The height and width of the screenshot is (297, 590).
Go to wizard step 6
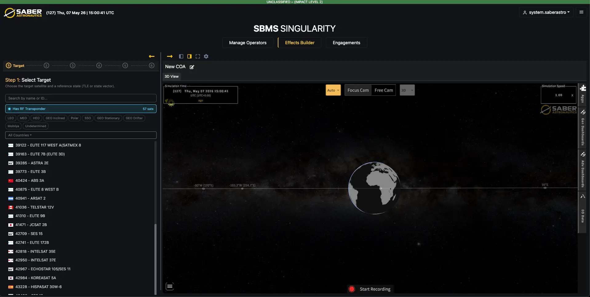pos(152,65)
